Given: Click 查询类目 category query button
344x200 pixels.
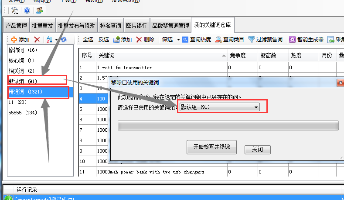Looking at the screenshot, I should [x=230, y=40].
